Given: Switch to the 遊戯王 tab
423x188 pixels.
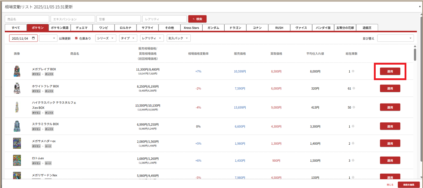Looking at the screenshot, I should pyautogui.click(x=367, y=27).
